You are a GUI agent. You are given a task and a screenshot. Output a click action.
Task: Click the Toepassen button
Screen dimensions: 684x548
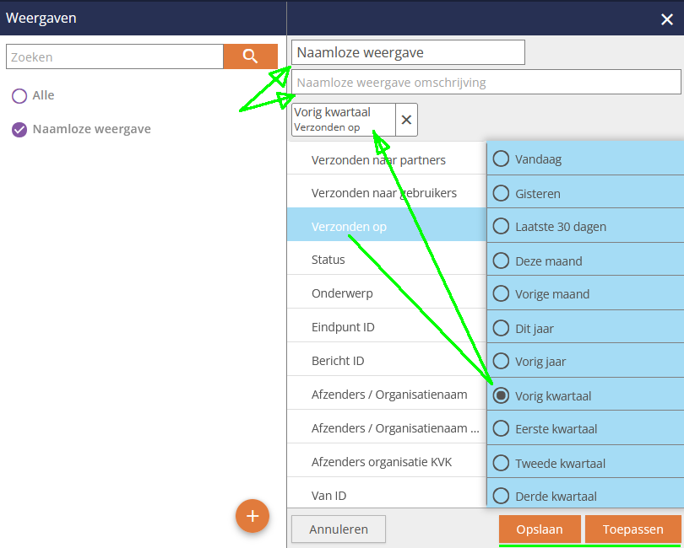(632, 529)
